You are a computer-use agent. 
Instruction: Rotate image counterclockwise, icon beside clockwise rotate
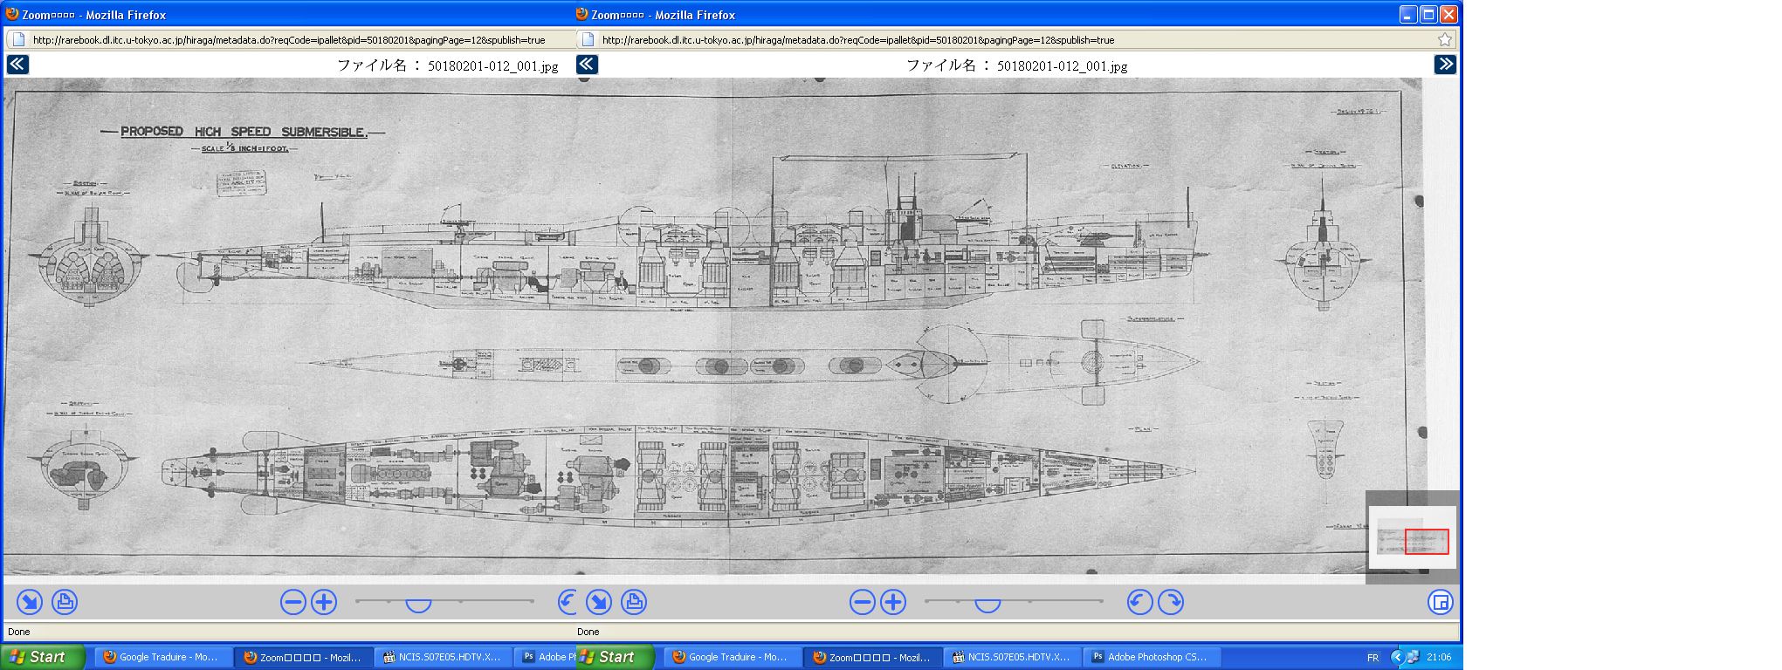(1139, 602)
